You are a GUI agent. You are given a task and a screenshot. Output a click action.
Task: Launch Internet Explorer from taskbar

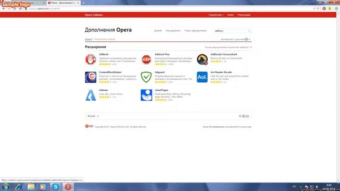pyautogui.click(x=19, y=187)
